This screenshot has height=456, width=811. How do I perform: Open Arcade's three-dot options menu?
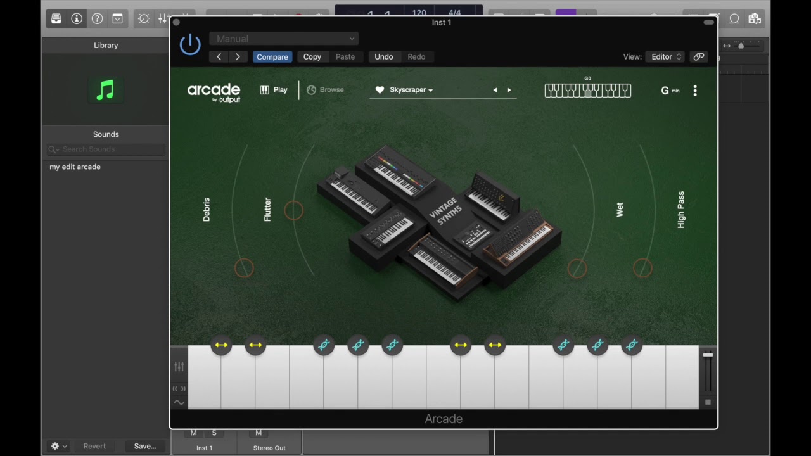695,91
